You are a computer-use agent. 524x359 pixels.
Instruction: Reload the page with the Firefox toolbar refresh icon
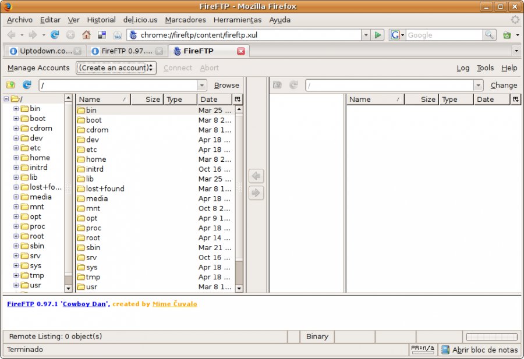pos(55,35)
